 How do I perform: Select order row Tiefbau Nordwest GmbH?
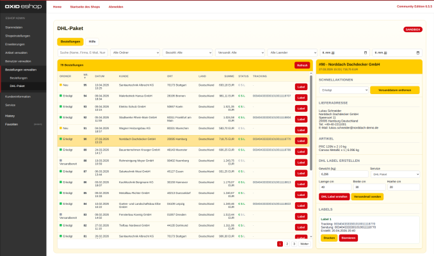pos(183,227)
